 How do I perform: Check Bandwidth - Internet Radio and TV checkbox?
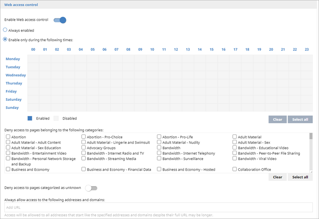click(x=84, y=153)
